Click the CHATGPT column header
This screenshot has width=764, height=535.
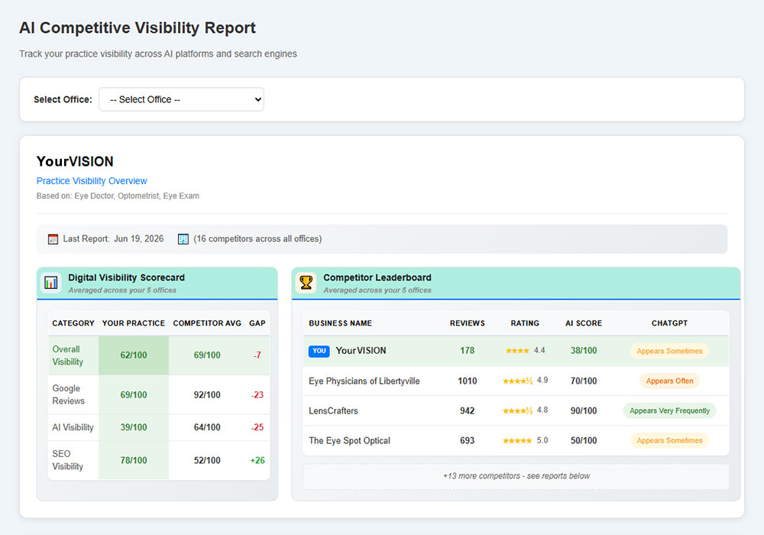669,323
